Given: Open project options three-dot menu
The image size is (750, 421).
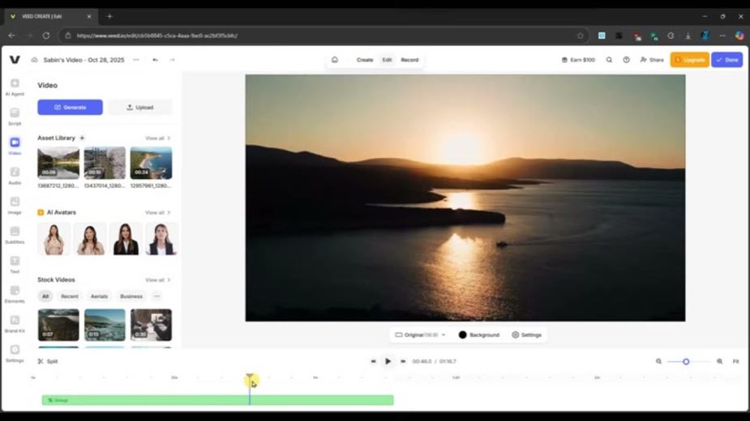Looking at the screenshot, I should tap(136, 60).
